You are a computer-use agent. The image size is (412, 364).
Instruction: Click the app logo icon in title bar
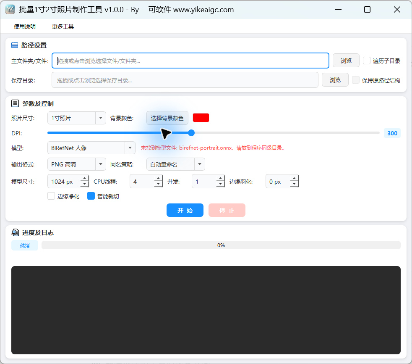(x=10, y=10)
